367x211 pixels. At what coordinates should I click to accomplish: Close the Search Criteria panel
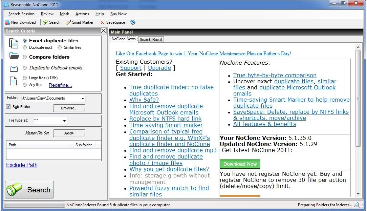pyautogui.click(x=104, y=31)
